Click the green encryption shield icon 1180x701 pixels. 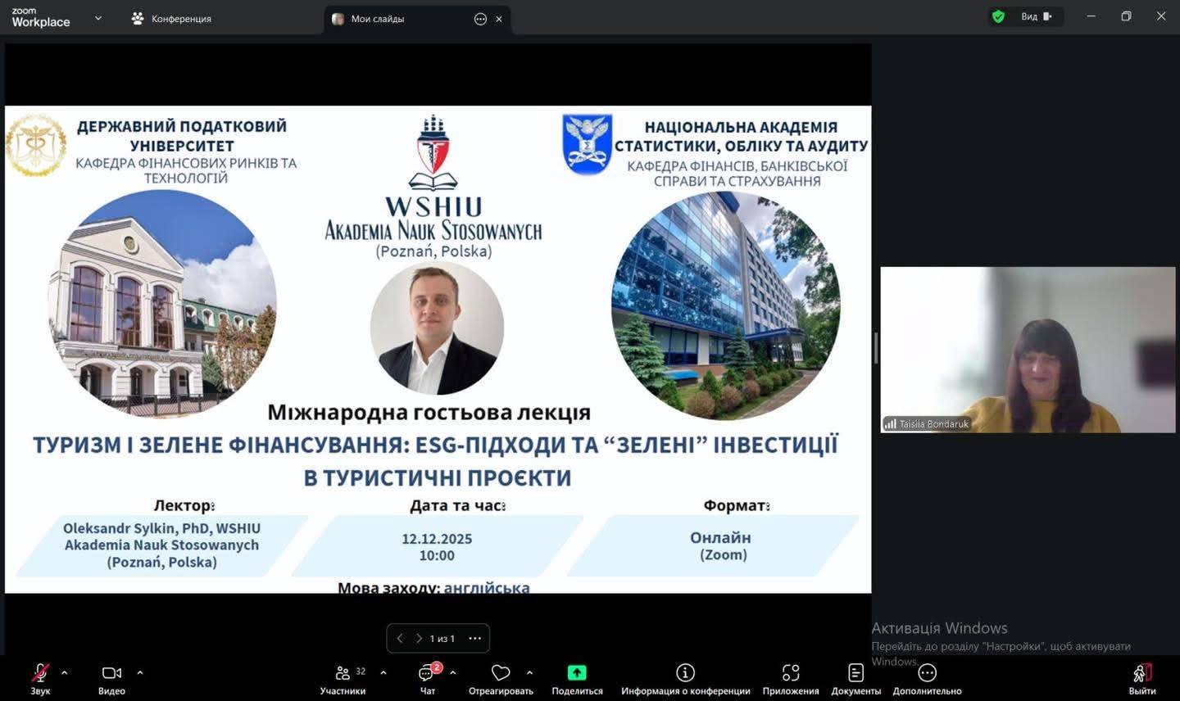(998, 16)
